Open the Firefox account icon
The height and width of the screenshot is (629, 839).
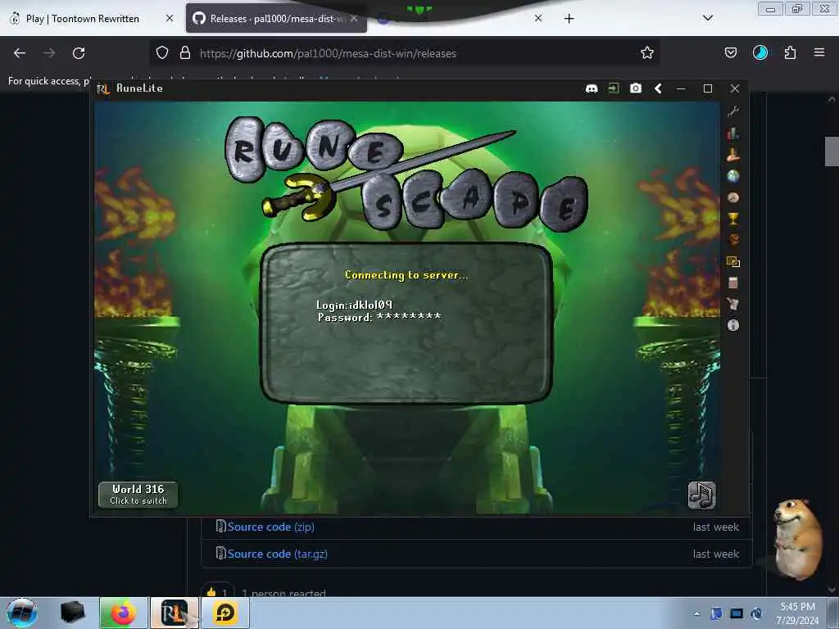pyautogui.click(x=760, y=52)
